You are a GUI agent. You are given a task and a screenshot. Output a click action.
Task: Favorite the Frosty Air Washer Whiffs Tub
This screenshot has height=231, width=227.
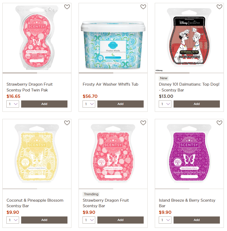(143, 7)
